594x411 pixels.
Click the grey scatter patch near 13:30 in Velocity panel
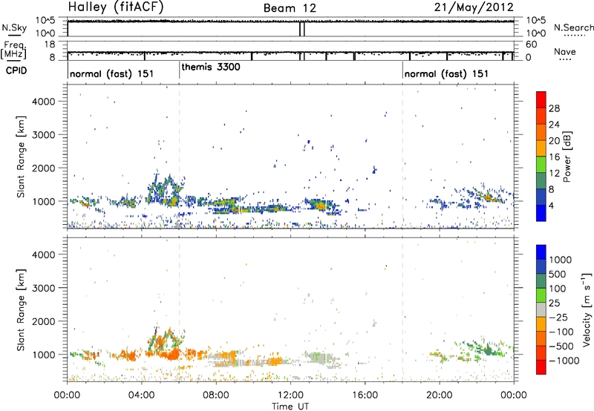[x=319, y=358]
